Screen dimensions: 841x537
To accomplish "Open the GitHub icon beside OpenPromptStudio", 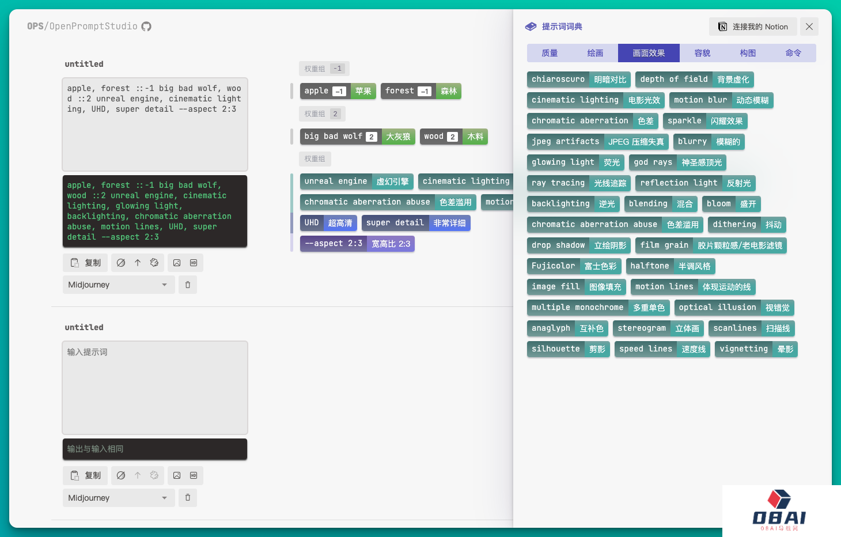I will (x=146, y=27).
